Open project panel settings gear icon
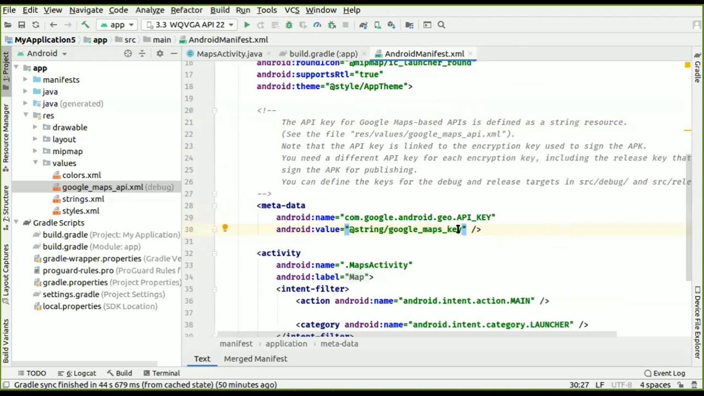This screenshot has width=704, height=396. (159, 53)
